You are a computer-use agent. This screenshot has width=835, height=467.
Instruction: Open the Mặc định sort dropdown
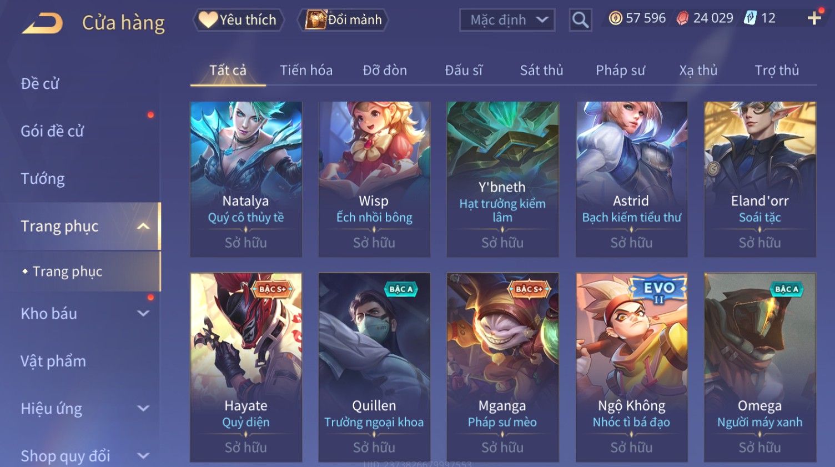coord(507,21)
